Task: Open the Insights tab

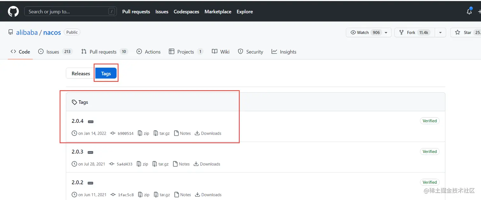Action: (284, 52)
